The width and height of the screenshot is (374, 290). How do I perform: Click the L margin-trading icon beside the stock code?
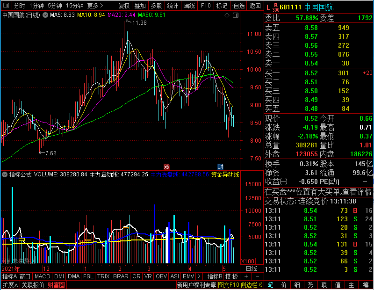pyautogui.click(x=268, y=7)
